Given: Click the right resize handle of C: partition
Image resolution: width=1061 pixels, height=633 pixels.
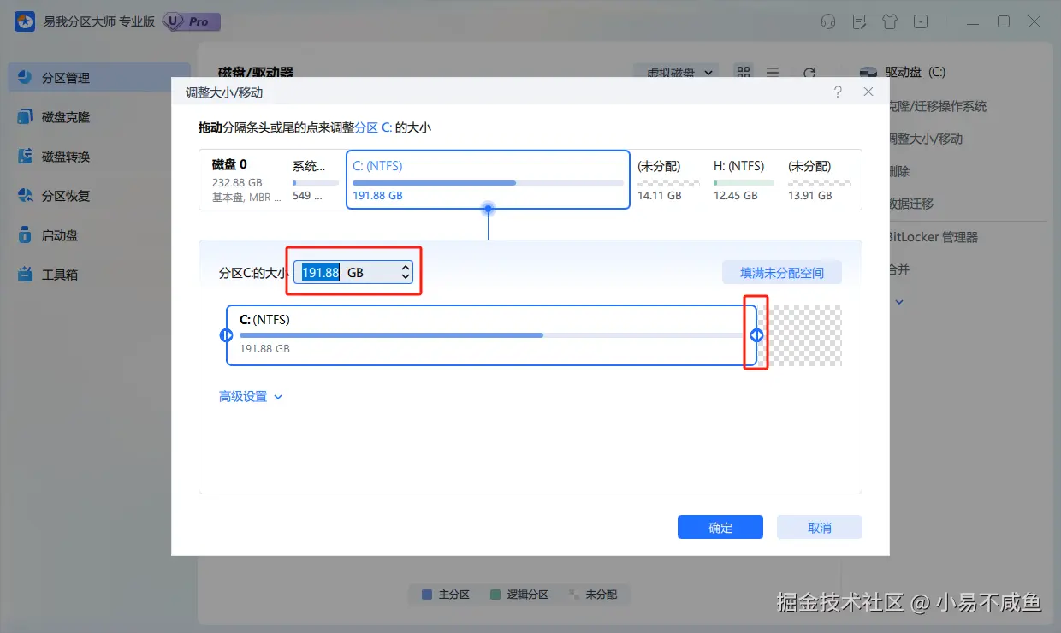Looking at the screenshot, I should pyautogui.click(x=756, y=335).
